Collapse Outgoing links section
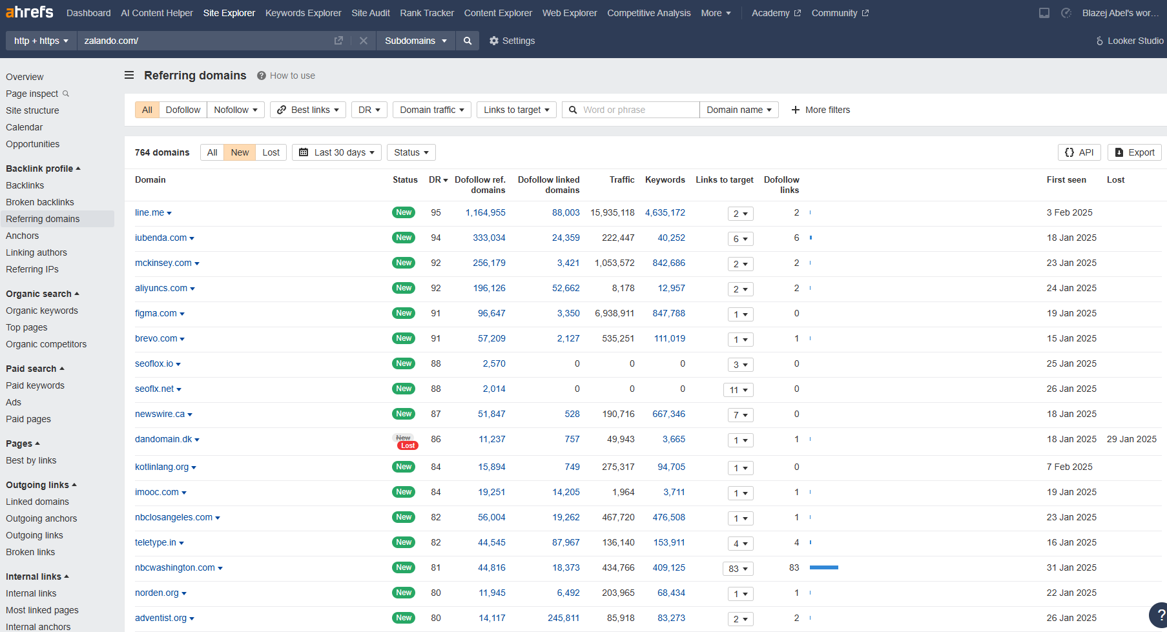 point(41,485)
